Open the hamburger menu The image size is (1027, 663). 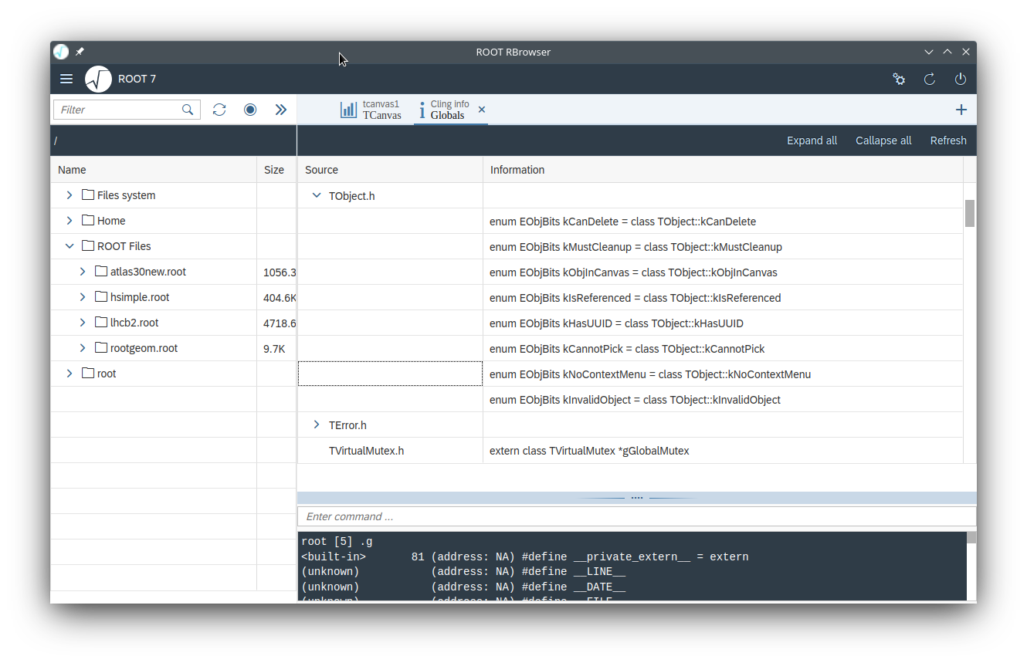coord(66,79)
